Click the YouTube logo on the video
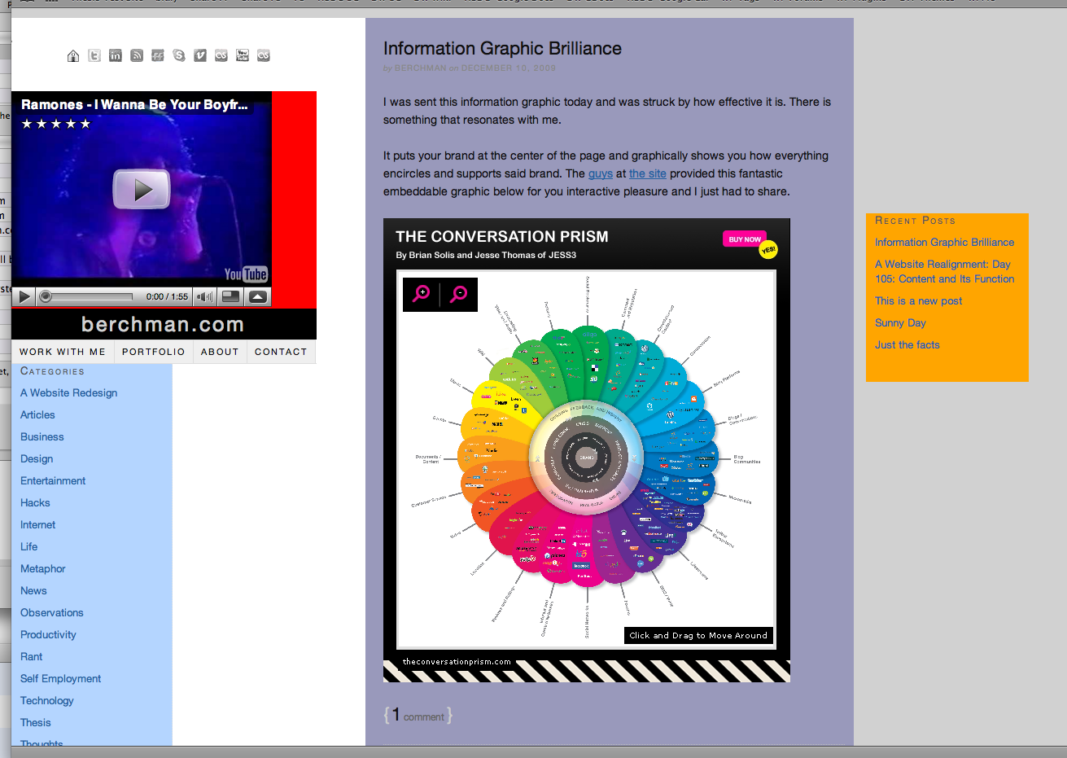Viewport: 1067px width, 758px height. tap(246, 274)
